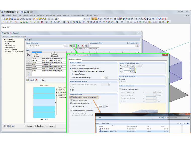Select Capas in the input data tree
The height and width of the screenshot is (143, 191).
pos(7,44)
